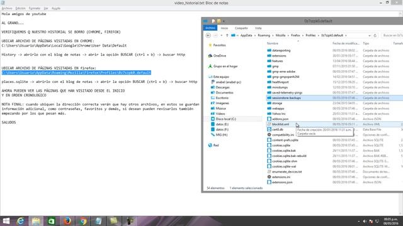This screenshot has width=403, height=226.
Task: Sort by Fecha de modificación column
Action: 346,43
